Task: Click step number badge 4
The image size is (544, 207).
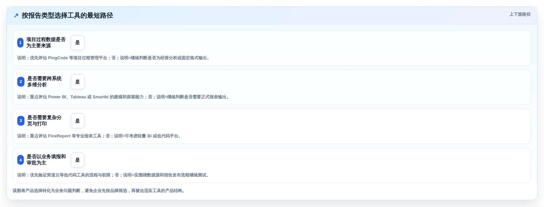Action: [21, 160]
